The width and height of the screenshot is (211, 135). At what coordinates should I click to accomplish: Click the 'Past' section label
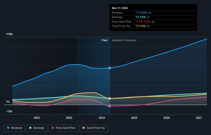(x=105, y=40)
